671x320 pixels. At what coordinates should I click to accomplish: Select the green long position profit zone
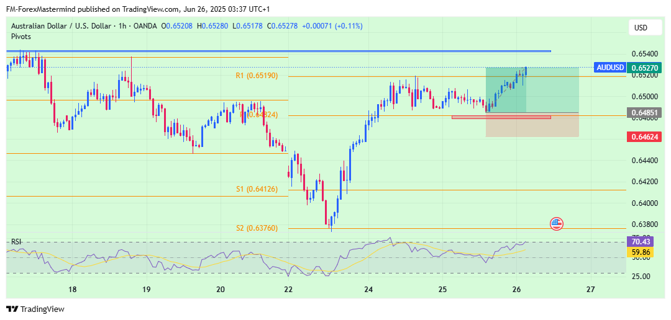point(532,90)
